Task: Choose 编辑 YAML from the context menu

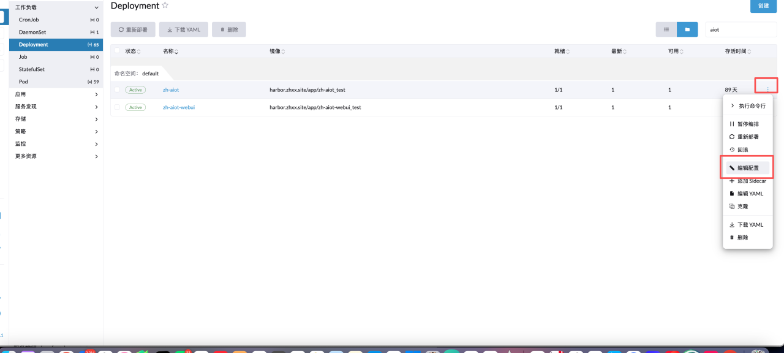Action: tap(750, 194)
